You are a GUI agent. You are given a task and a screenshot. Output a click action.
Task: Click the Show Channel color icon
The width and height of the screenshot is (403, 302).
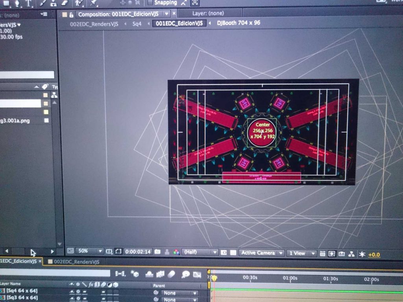click(177, 252)
